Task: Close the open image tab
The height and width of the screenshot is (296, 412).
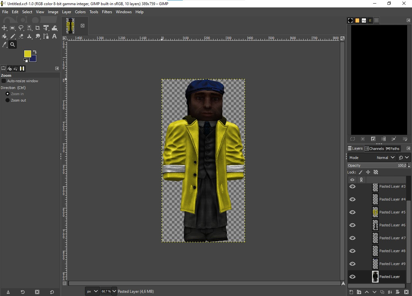Action: tap(82, 25)
